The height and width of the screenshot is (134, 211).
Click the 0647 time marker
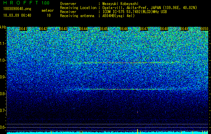(x=144, y=29)
